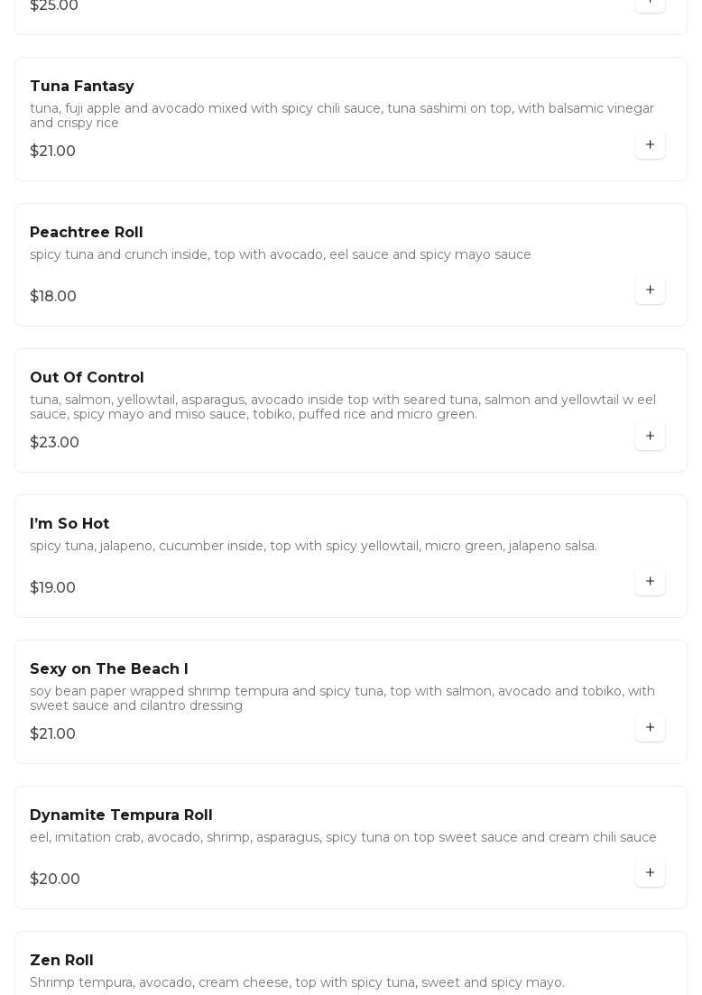Image resolution: width=702 pixels, height=995 pixels.
Task: Add Out Of Control roll to cart
Action: click(x=650, y=436)
